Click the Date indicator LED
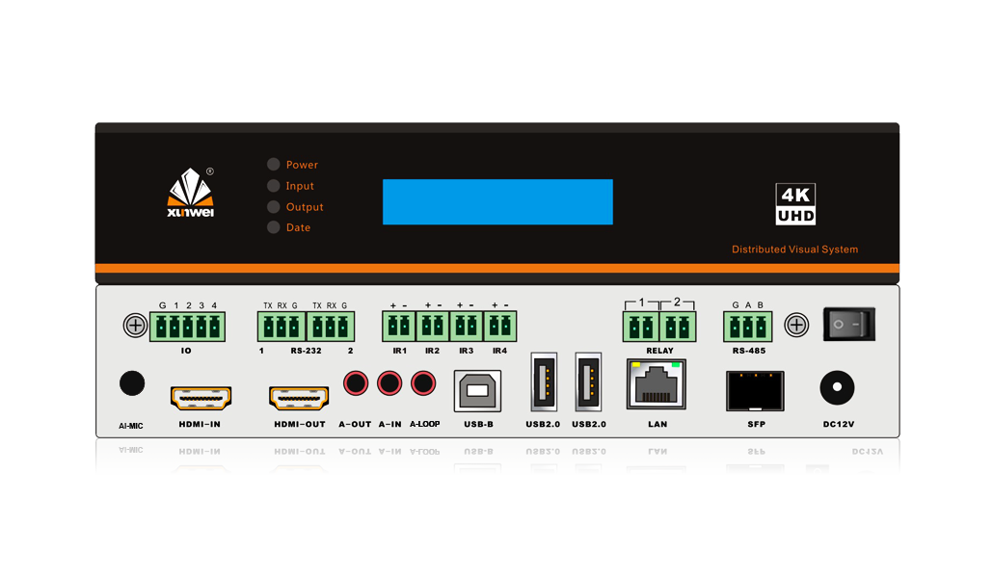This screenshot has width=993, height=578. click(274, 227)
